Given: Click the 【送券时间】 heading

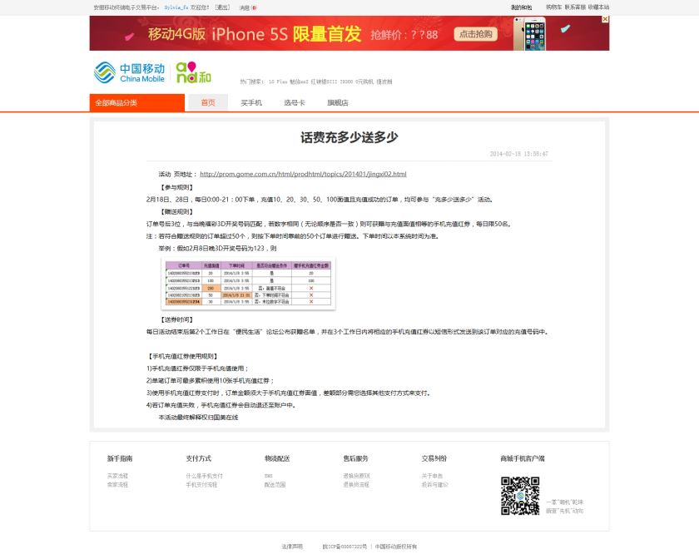Looking at the screenshot, I should [x=176, y=319].
